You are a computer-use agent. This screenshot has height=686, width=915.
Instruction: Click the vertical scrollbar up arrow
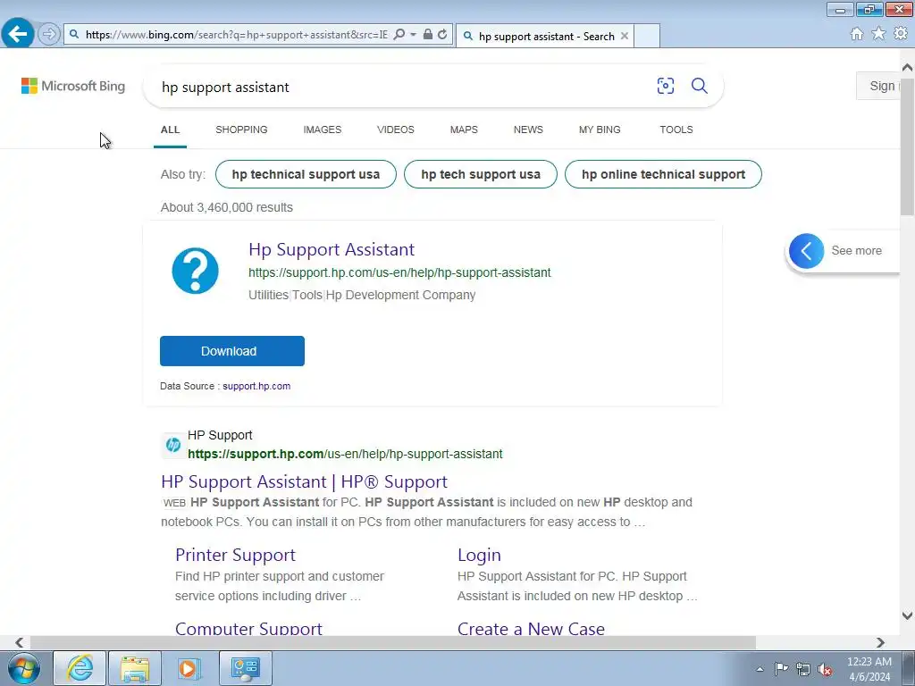(x=907, y=68)
